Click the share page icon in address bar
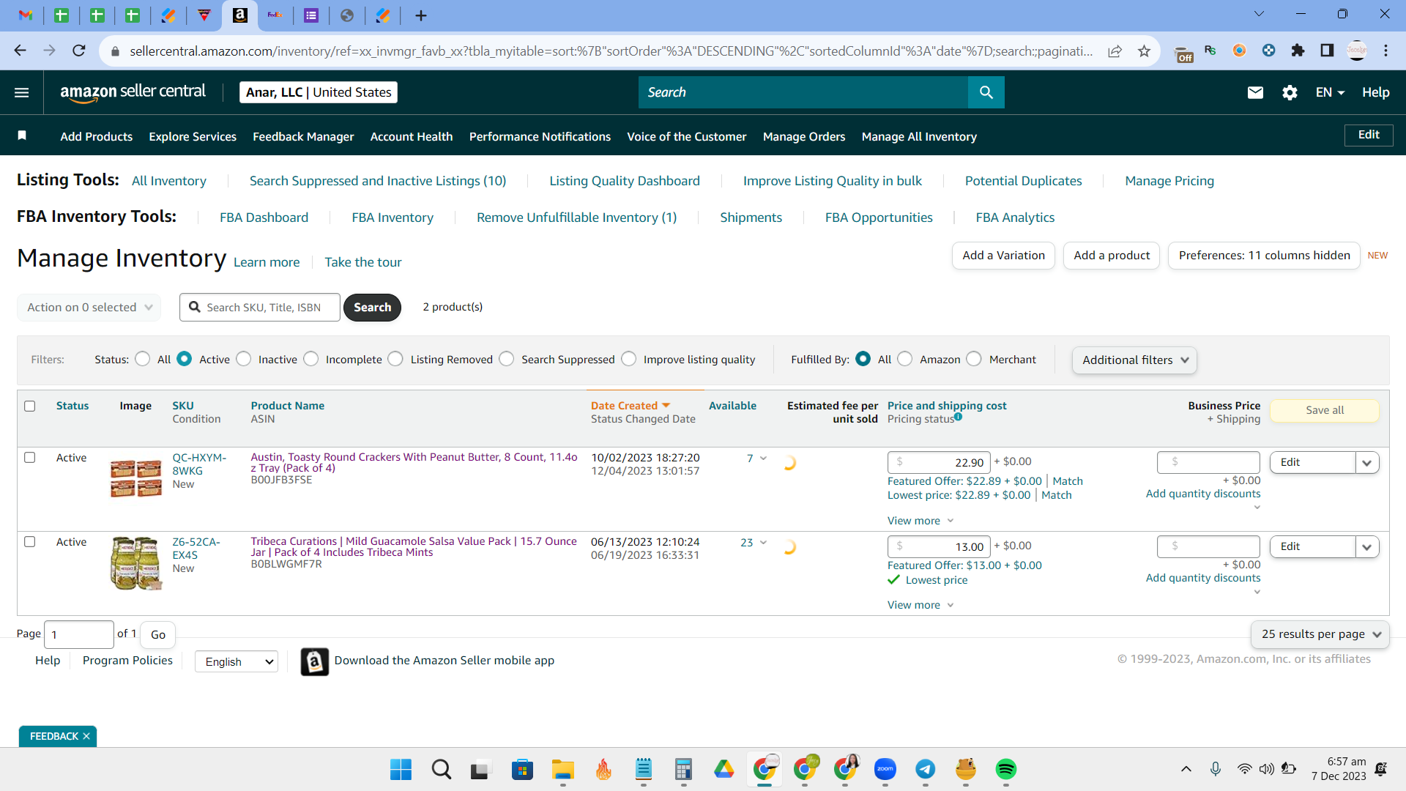The image size is (1406, 791). pos(1115,51)
